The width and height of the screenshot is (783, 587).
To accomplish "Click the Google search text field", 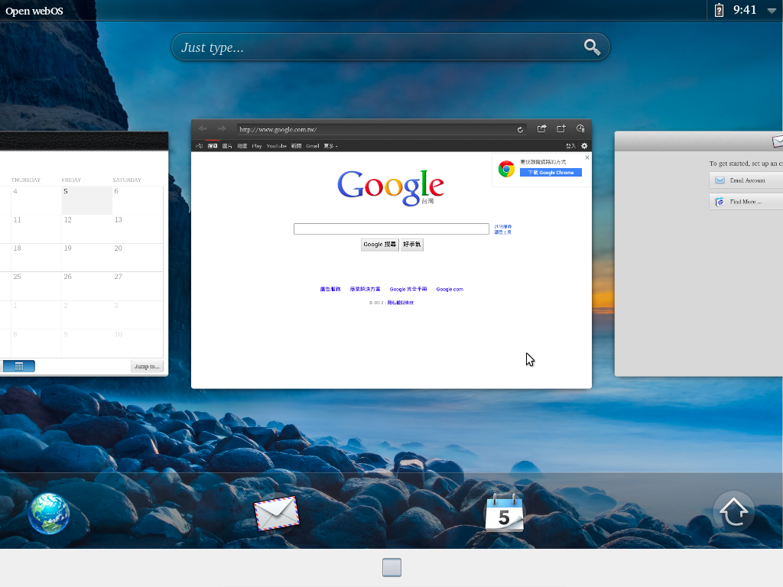I will (391, 229).
